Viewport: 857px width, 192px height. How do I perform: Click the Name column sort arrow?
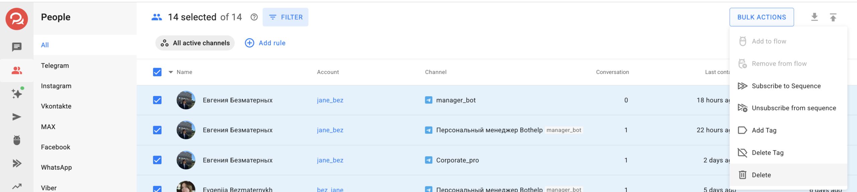(x=171, y=72)
